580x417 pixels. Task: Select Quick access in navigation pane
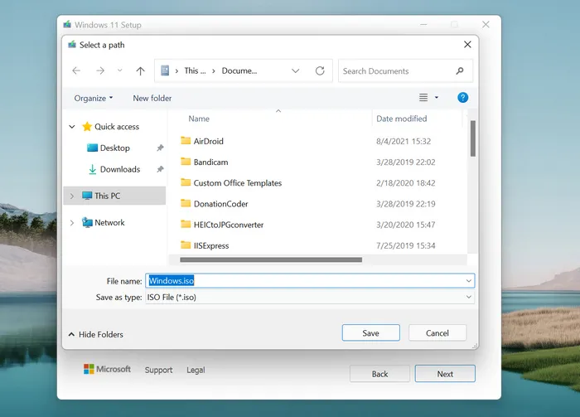pyautogui.click(x=111, y=127)
